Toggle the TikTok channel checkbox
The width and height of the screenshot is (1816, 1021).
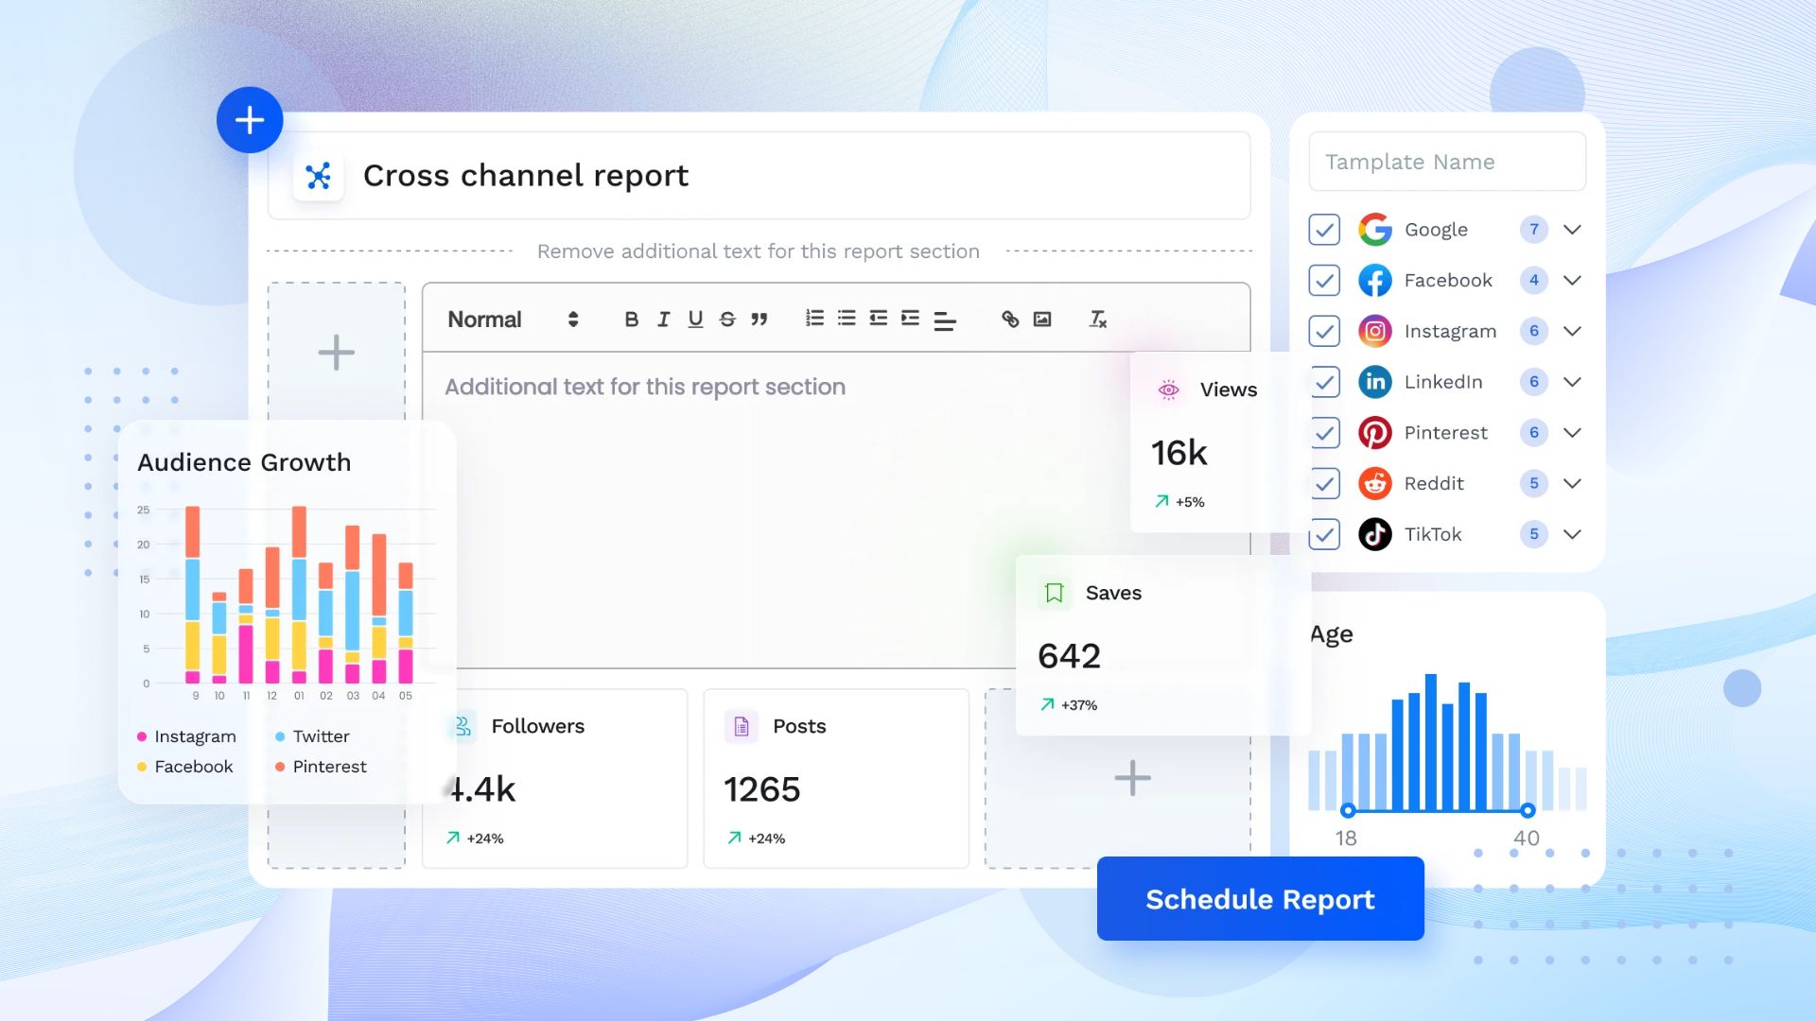(x=1324, y=534)
